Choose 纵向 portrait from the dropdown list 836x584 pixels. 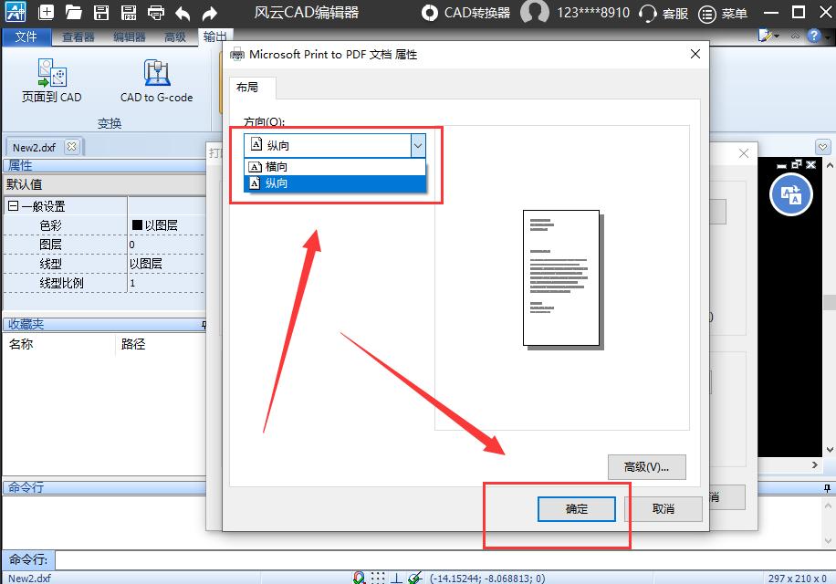click(335, 183)
